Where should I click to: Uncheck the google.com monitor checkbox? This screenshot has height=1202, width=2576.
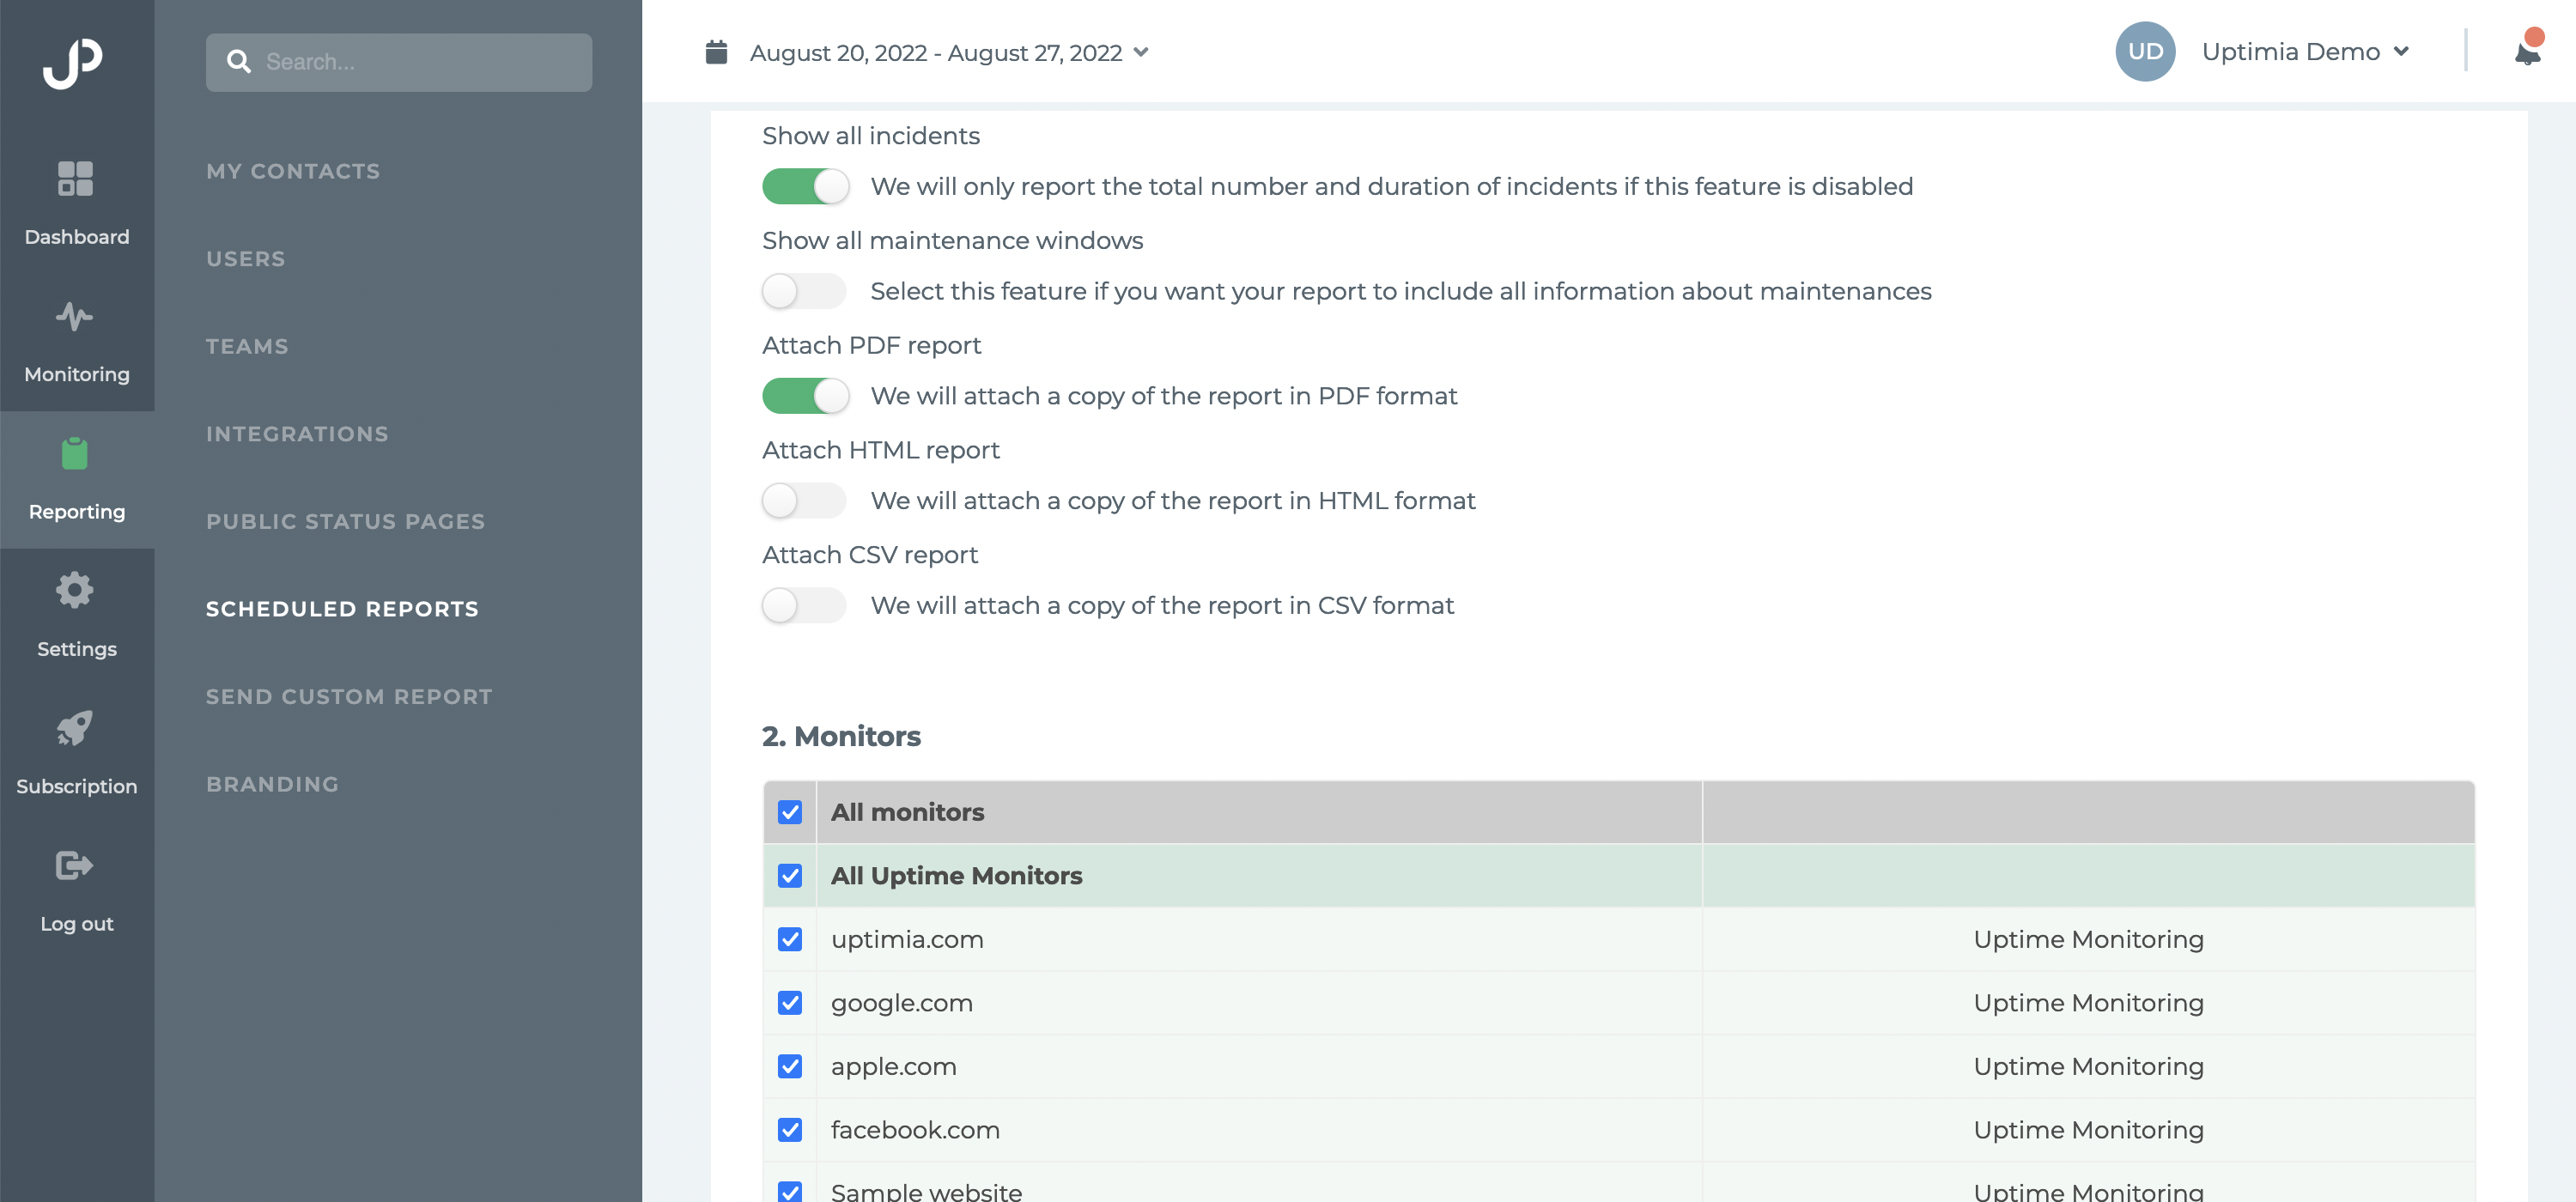click(790, 1003)
